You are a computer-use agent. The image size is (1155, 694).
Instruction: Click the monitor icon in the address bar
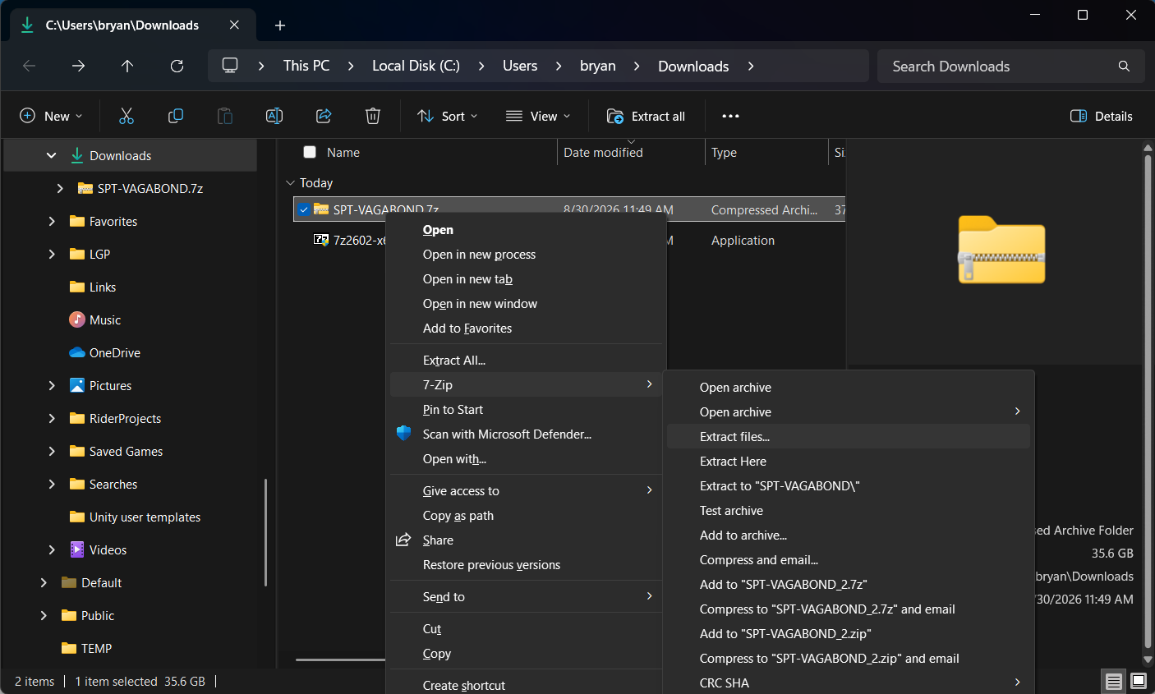click(230, 66)
